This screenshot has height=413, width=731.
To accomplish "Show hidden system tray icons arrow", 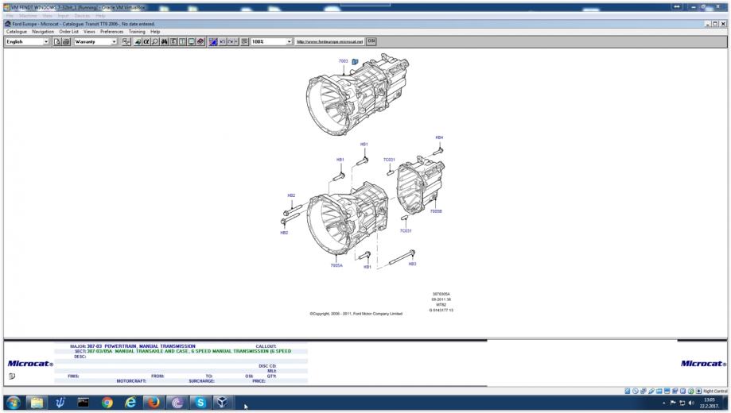I will (664, 403).
